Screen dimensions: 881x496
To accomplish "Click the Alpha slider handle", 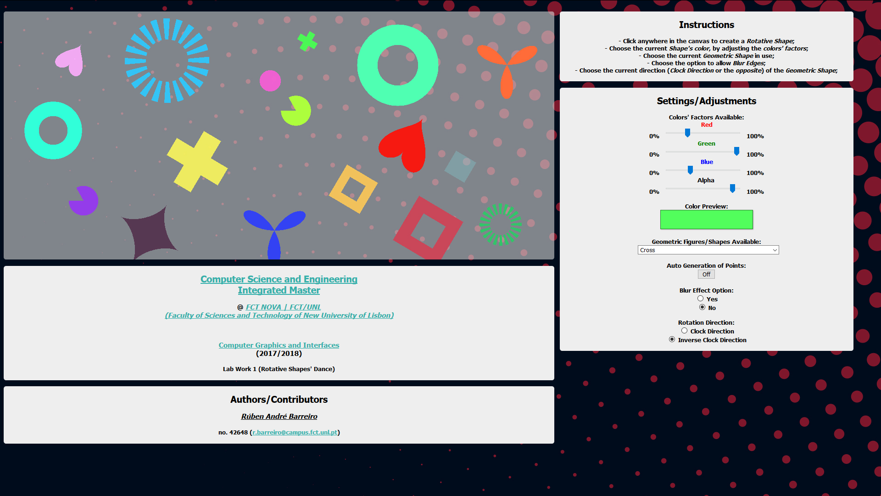I will pyautogui.click(x=732, y=188).
